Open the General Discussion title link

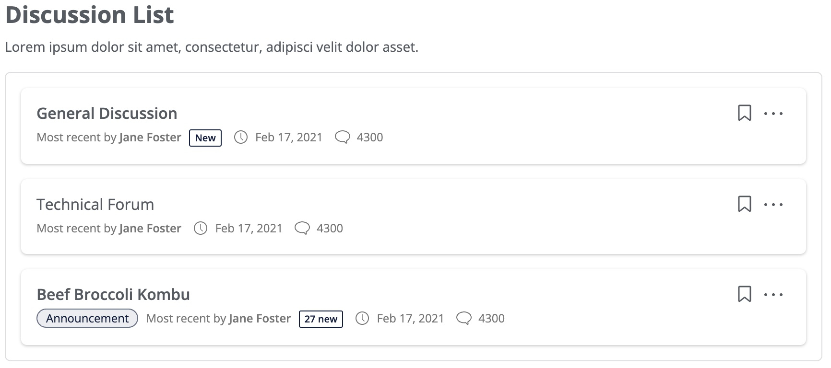tap(107, 114)
